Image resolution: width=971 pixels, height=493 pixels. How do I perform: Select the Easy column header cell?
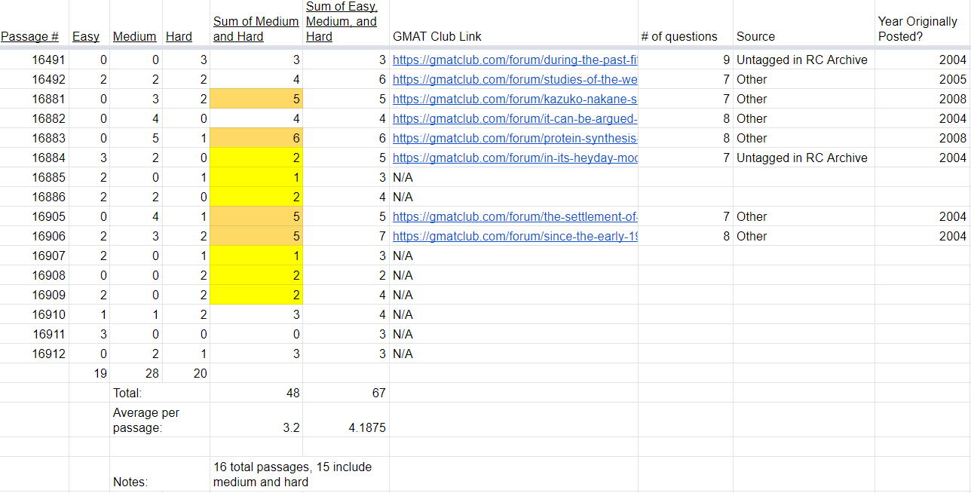click(x=85, y=36)
